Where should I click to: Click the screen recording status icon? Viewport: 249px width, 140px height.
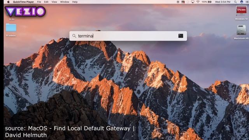coord(178,2)
